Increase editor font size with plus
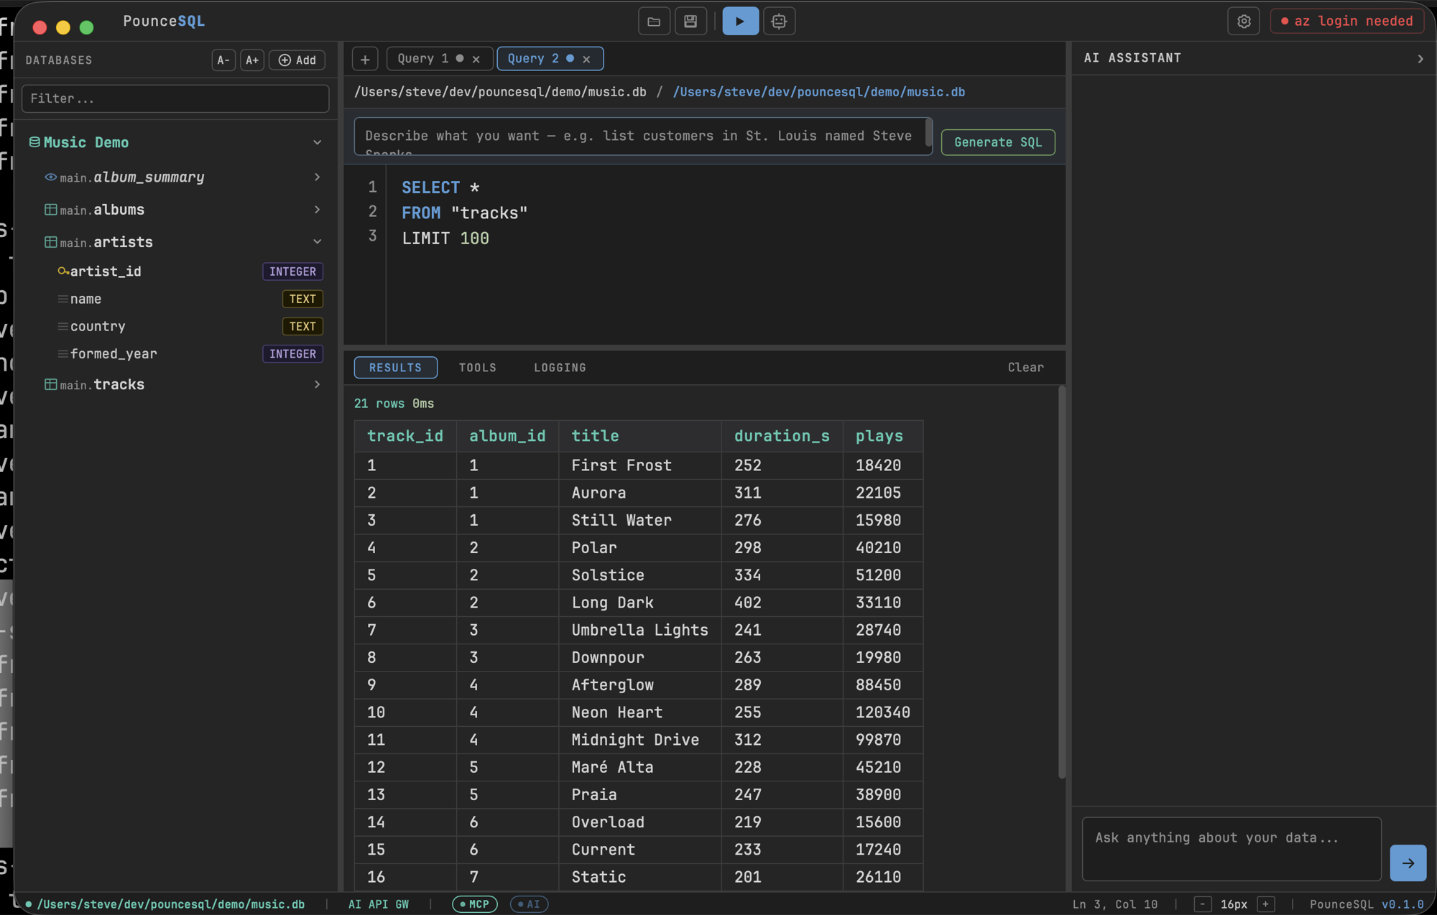Screen dimensions: 1437x915 (x=1266, y=904)
